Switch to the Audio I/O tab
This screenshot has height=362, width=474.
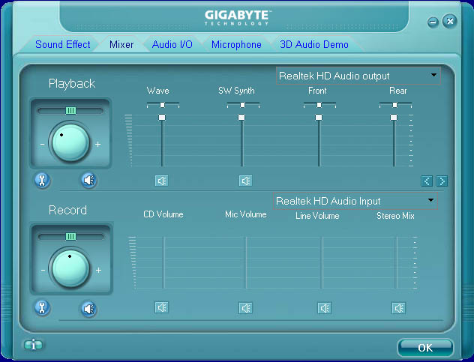point(172,44)
